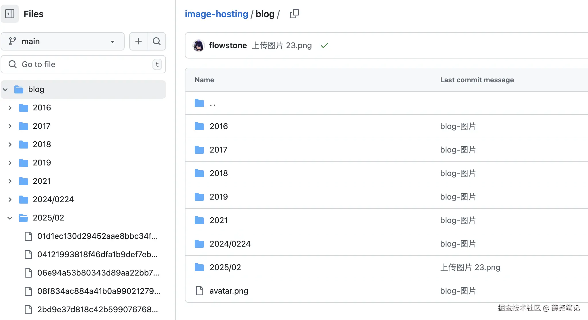The height and width of the screenshot is (320, 588).
Task: Collapse the 2025/02 folder in tree
Action: coord(10,218)
